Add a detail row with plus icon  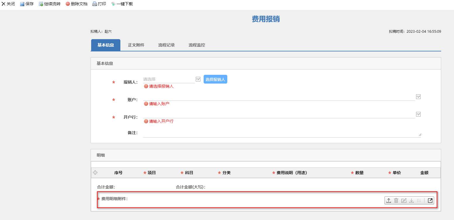95,173
